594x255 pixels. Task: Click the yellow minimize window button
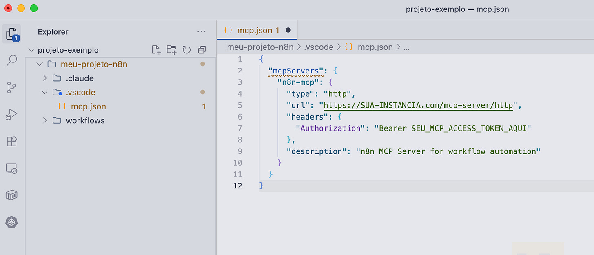(21, 8)
